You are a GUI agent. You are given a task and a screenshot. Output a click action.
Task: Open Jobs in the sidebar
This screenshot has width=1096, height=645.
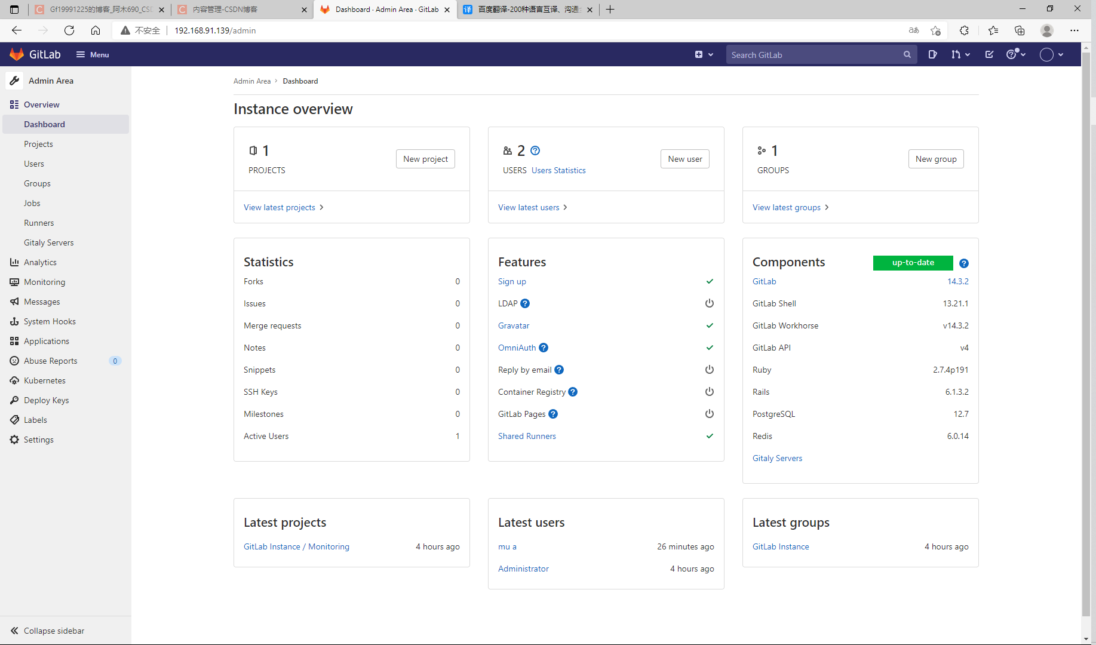(32, 203)
